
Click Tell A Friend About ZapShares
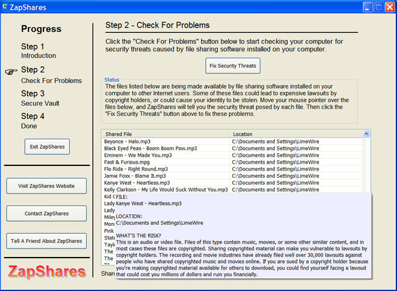click(47, 241)
